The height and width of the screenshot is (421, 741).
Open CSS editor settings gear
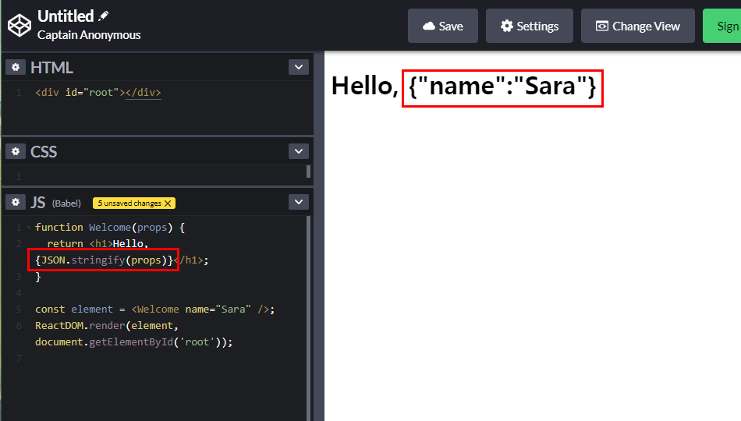[x=16, y=151]
